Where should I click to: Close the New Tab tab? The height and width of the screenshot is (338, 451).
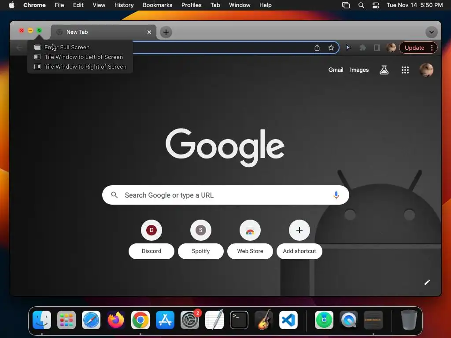click(149, 32)
